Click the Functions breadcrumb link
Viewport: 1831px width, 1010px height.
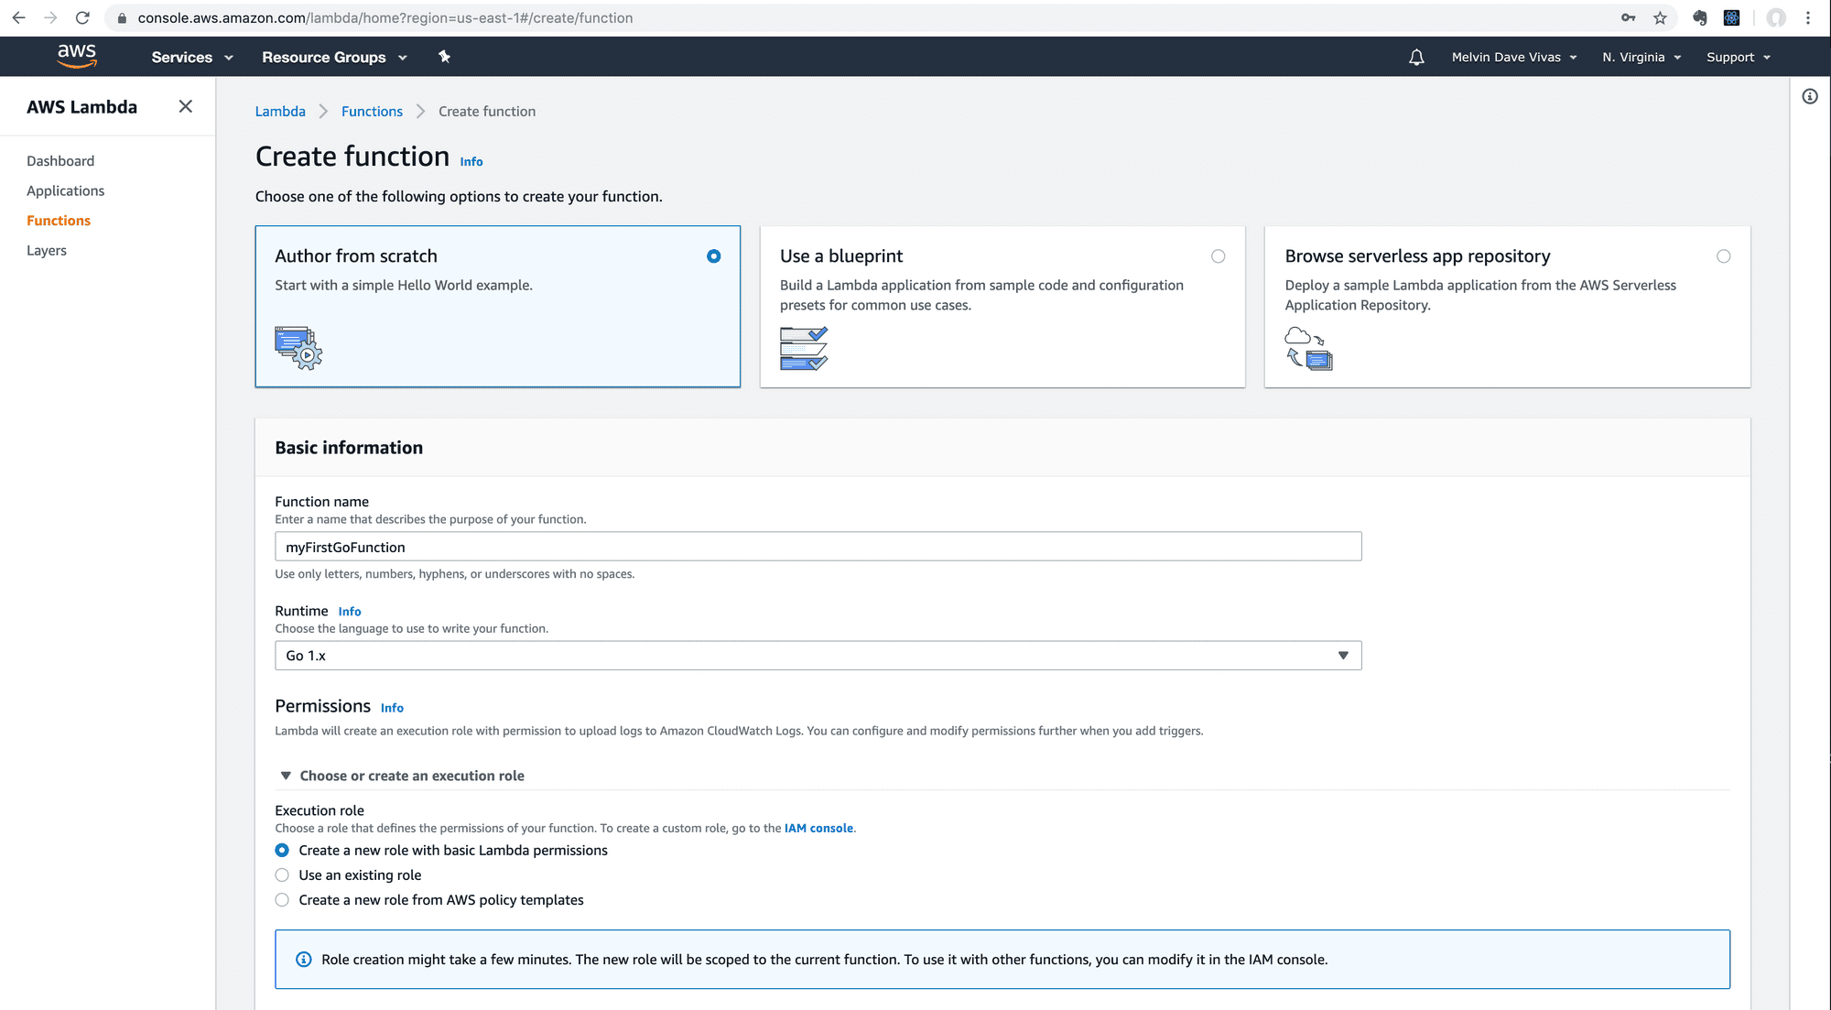pyautogui.click(x=372, y=111)
